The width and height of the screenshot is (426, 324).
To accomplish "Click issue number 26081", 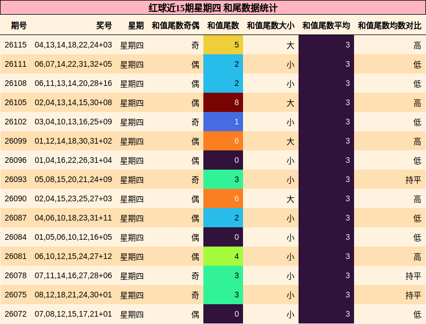I will pyautogui.click(x=15, y=256).
